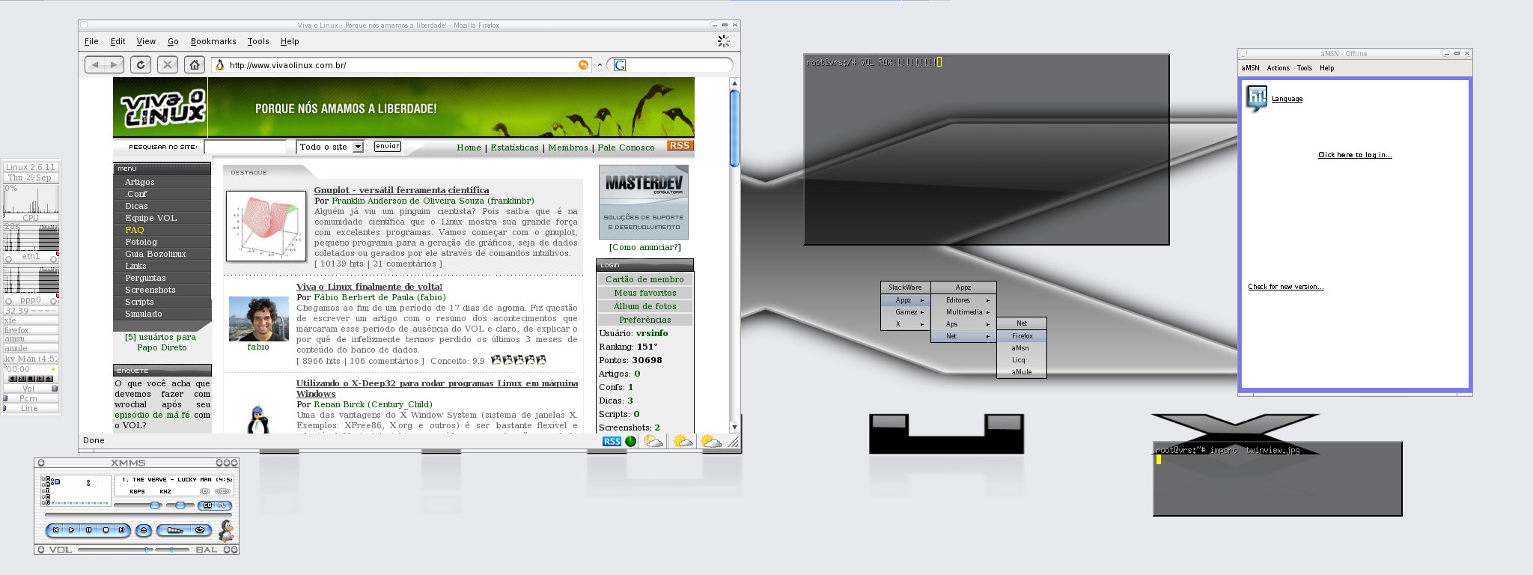Reload the page in Firefox
Viewport: 1533px width, 575px height.
(x=141, y=65)
